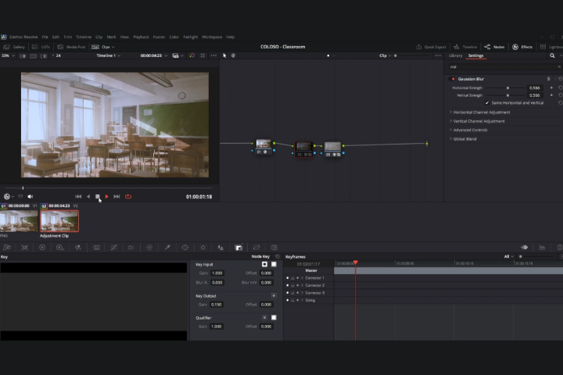Open the node graph Clip dropdown

[385, 55]
